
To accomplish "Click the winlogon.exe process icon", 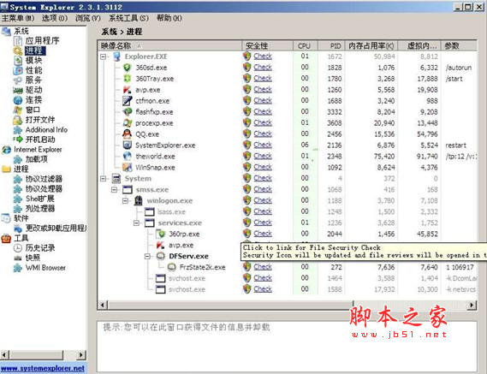I will point(138,200).
